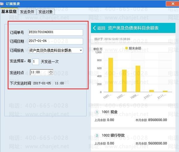The height and width of the screenshot is (152, 179).
Task: Click the 统计于 2016-12-02 timestamp text
Action: pyautogui.click(x=112, y=39)
